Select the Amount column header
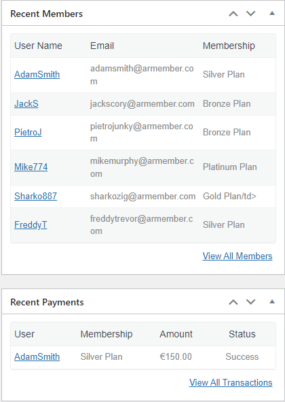Image resolution: width=285 pixels, height=402 pixels. 176,334
